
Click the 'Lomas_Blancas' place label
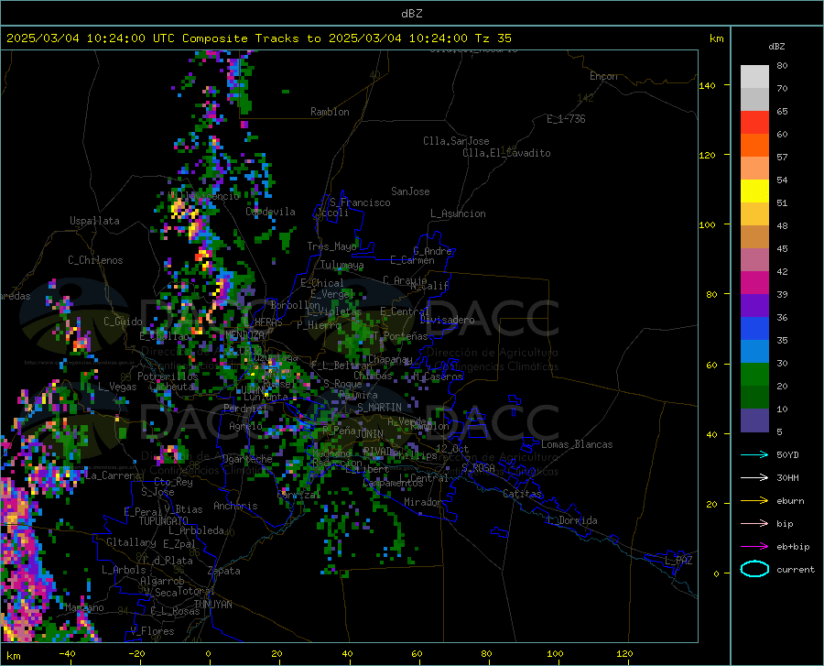point(577,444)
